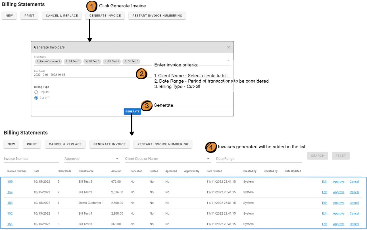
Task: Click the top Generate Invoice button
Action: click(x=105, y=16)
